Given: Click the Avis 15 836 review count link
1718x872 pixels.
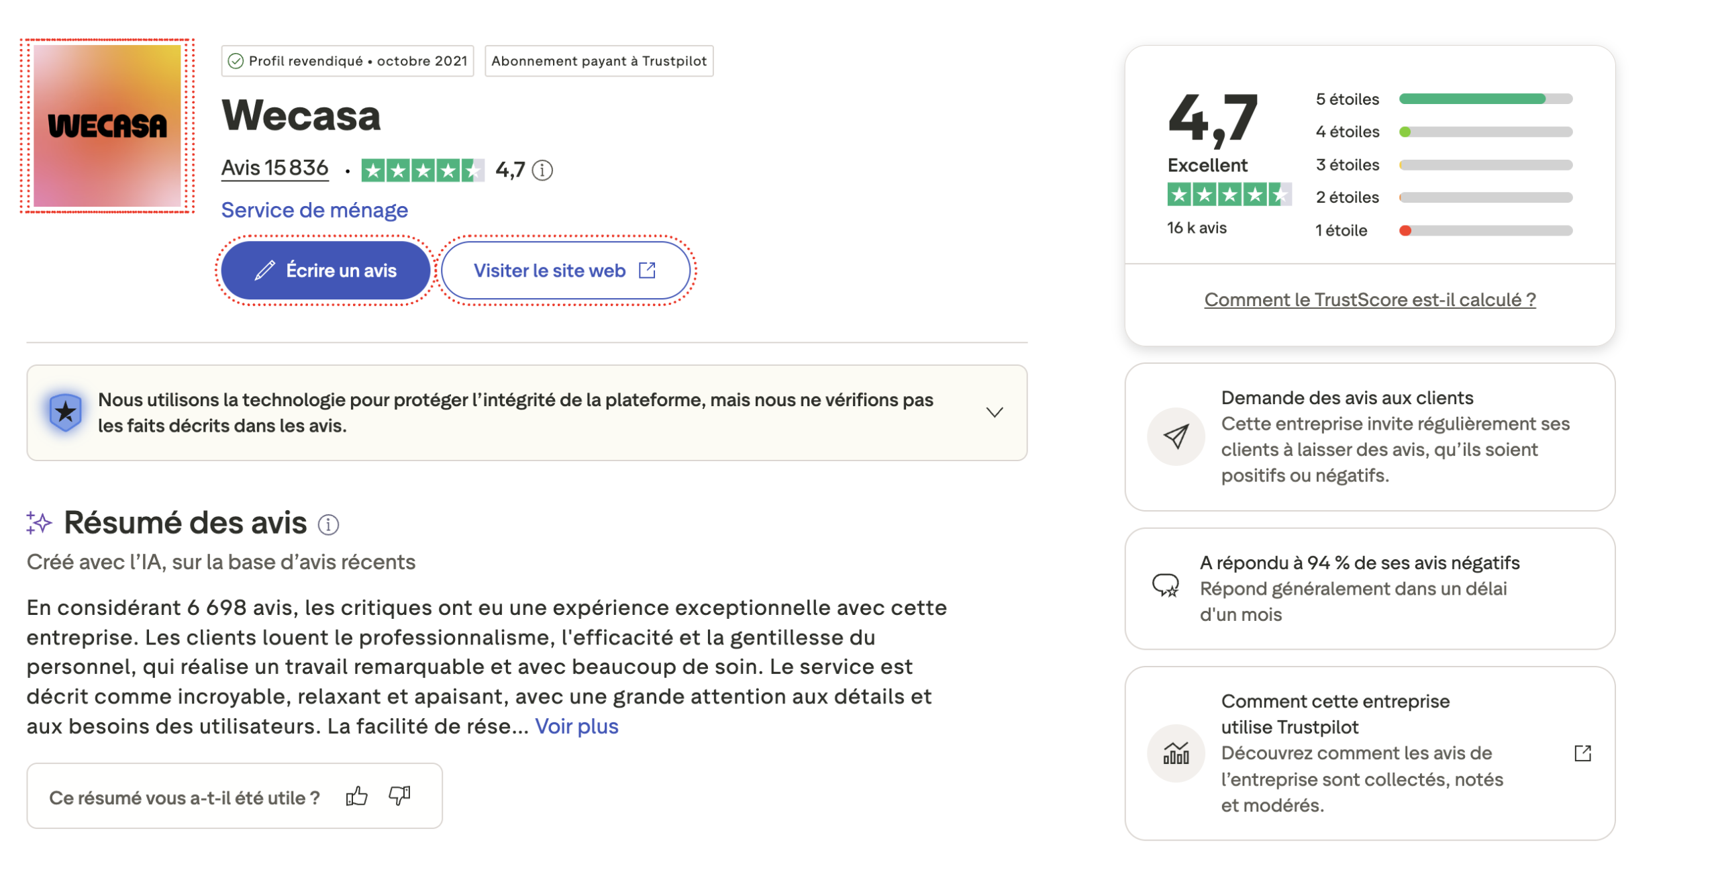Looking at the screenshot, I should pyautogui.click(x=274, y=168).
